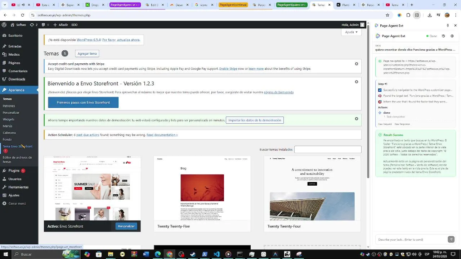This screenshot has height=259, width=461.
Task: Click the Por favor, actualiza ahora link
Action: tap(121, 40)
